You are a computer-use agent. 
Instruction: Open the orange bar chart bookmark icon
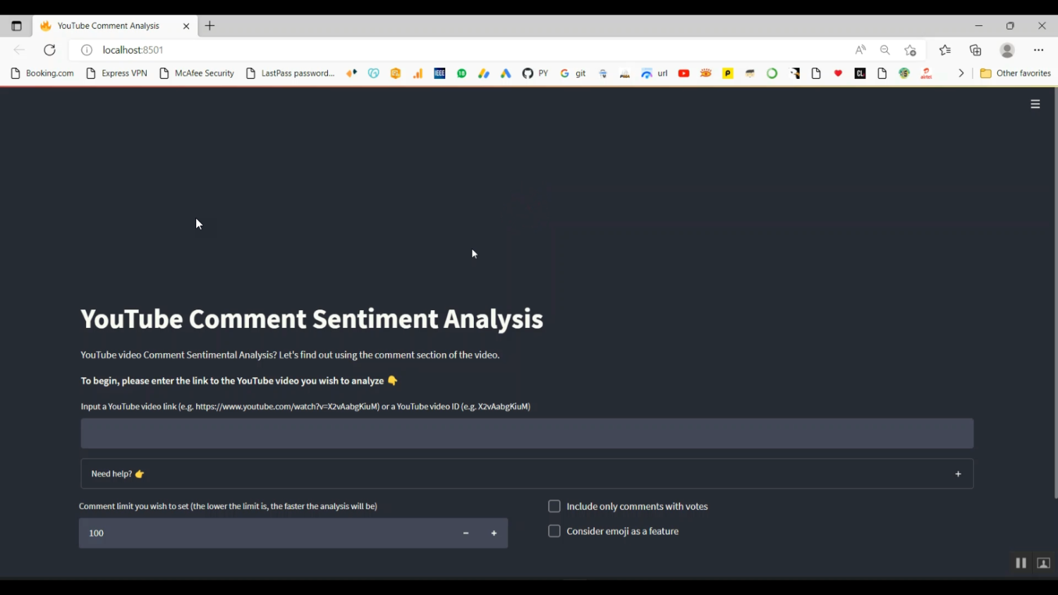tap(418, 73)
